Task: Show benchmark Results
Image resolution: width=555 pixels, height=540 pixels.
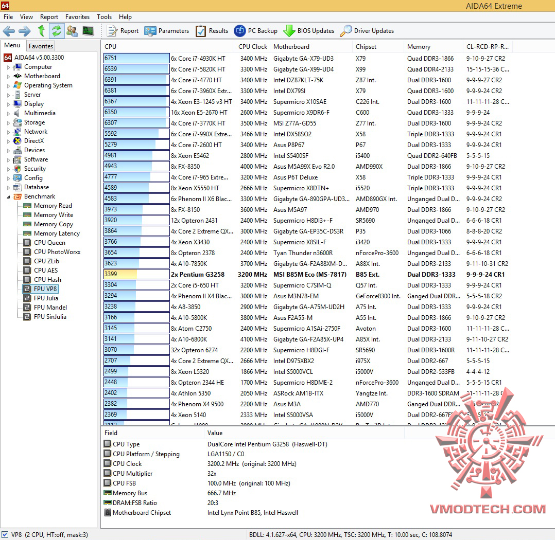Action: (x=212, y=31)
